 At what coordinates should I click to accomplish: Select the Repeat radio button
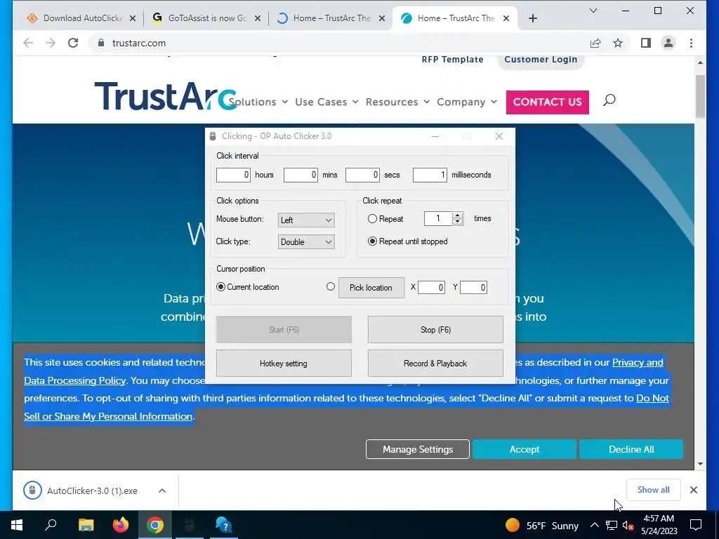[372, 219]
